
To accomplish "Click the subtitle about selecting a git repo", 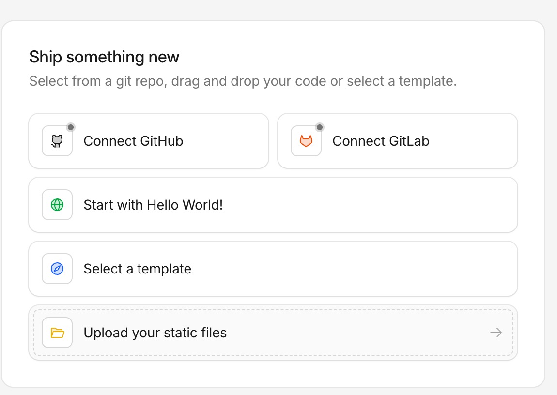I will click(243, 81).
